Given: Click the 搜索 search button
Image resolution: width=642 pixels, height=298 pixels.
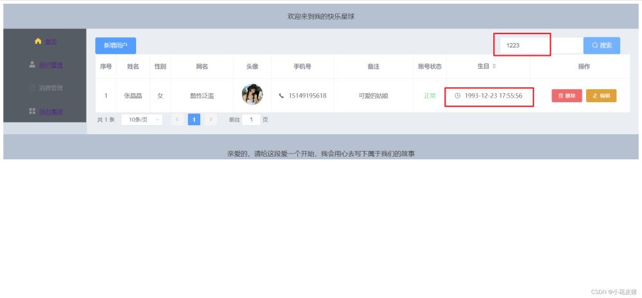Looking at the screenshot, I should (x=602, y=46).
